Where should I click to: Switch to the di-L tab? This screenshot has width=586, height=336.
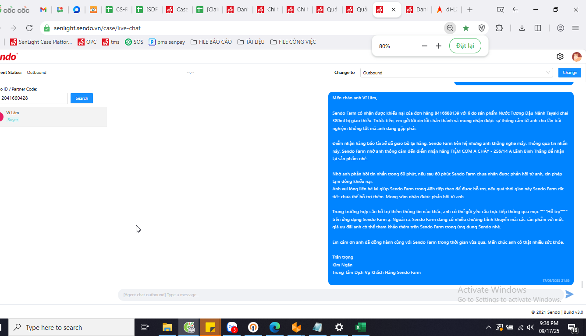tap(446, 10)
